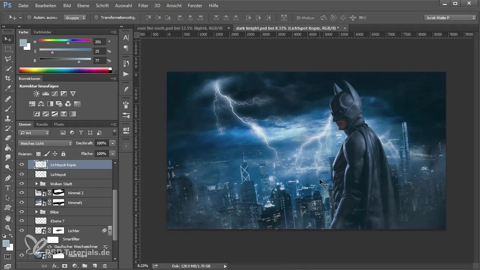Hide the Ebene 7 layer

coord(22,221)
